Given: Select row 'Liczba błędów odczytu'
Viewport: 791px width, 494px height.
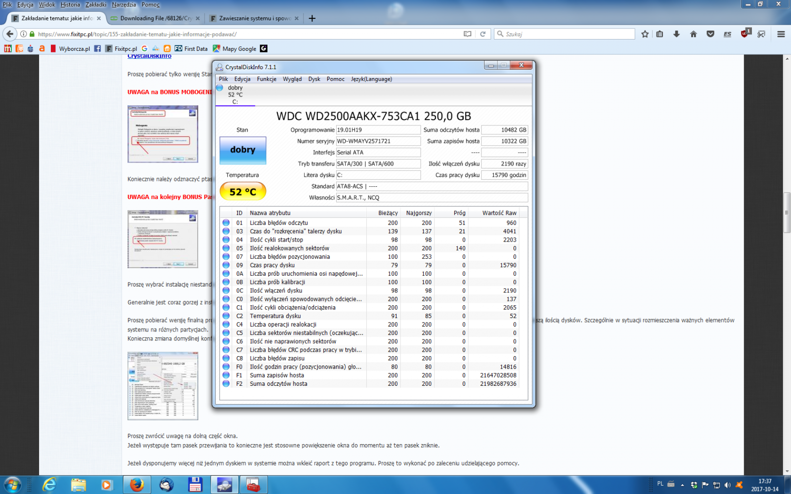Looking at the screenshot, I should pos(374,223).
